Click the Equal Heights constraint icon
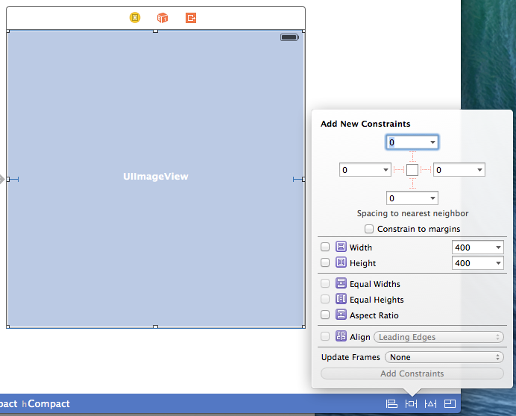This screenshot has width=516, height=416. coord(341,298)
